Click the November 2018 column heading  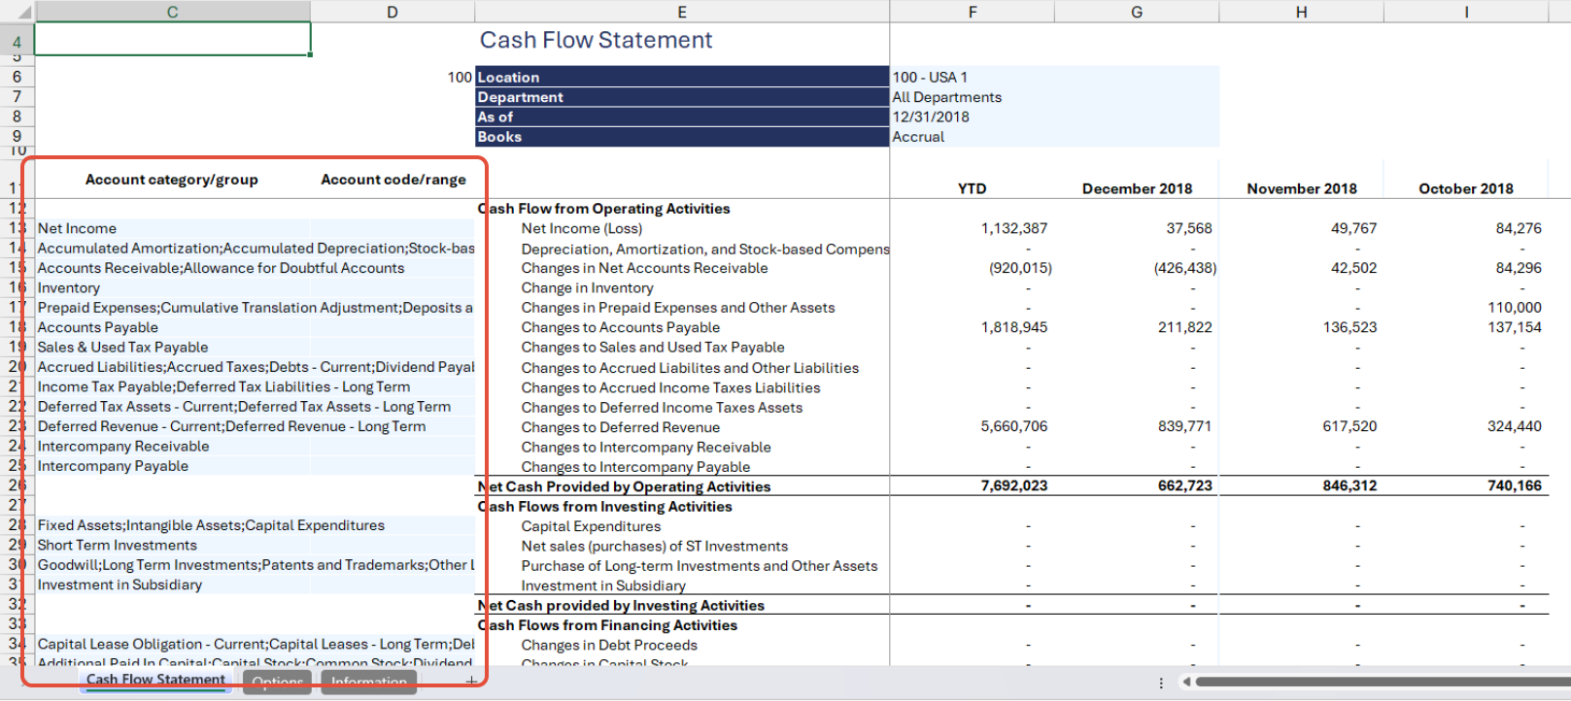tap(1302, 188)
